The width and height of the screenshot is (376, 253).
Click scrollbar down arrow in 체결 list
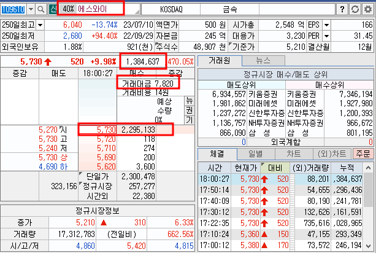pyautogui.click(x=369, y=246)
